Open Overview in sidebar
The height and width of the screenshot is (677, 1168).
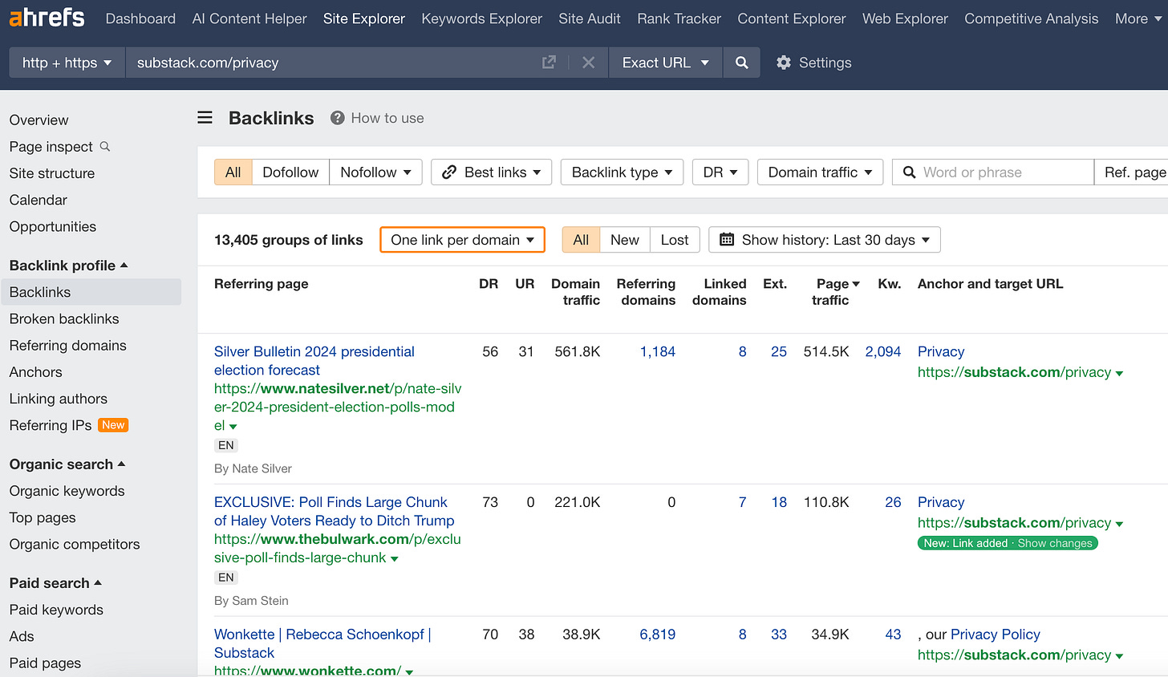coord(39,120)
